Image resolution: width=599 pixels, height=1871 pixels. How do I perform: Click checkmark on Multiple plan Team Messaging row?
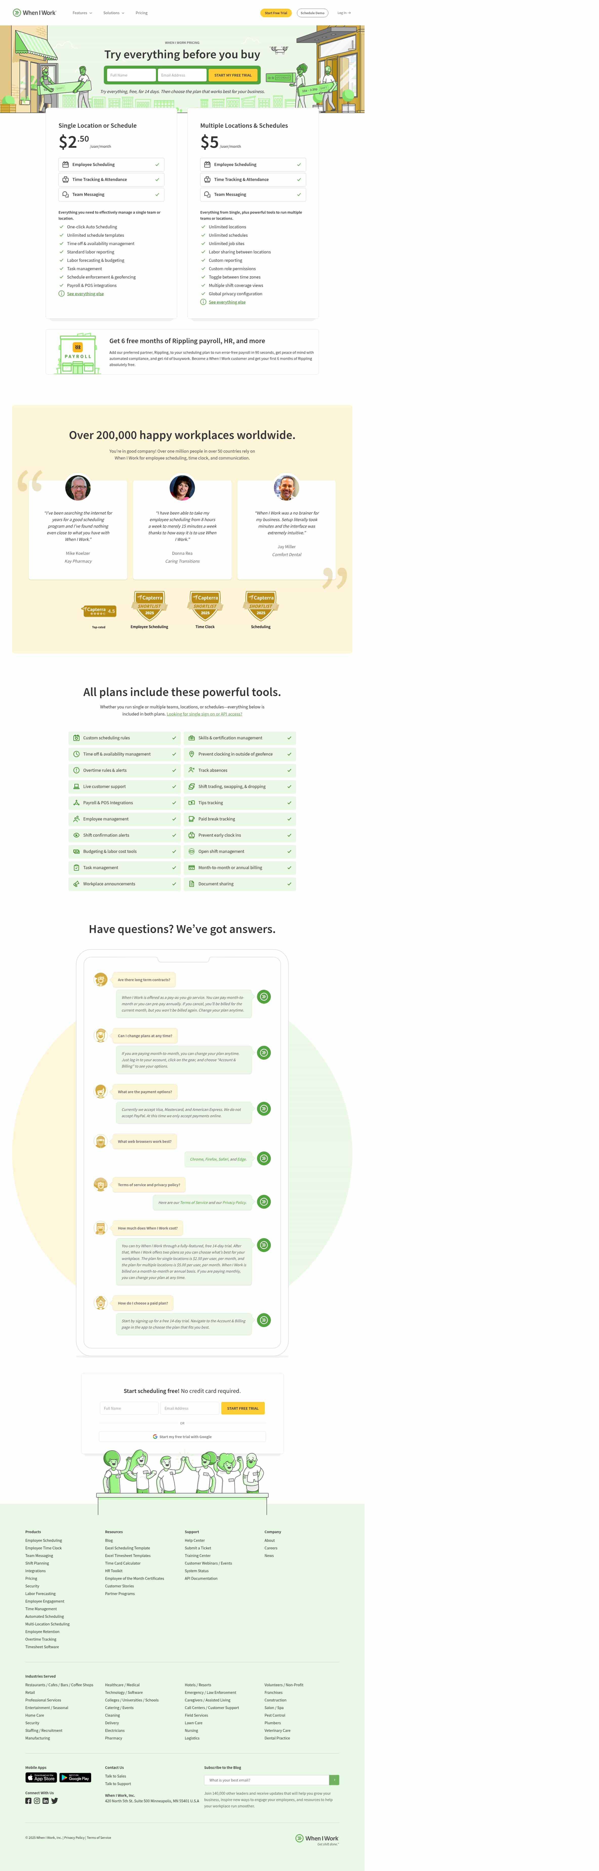click(299, 195)
